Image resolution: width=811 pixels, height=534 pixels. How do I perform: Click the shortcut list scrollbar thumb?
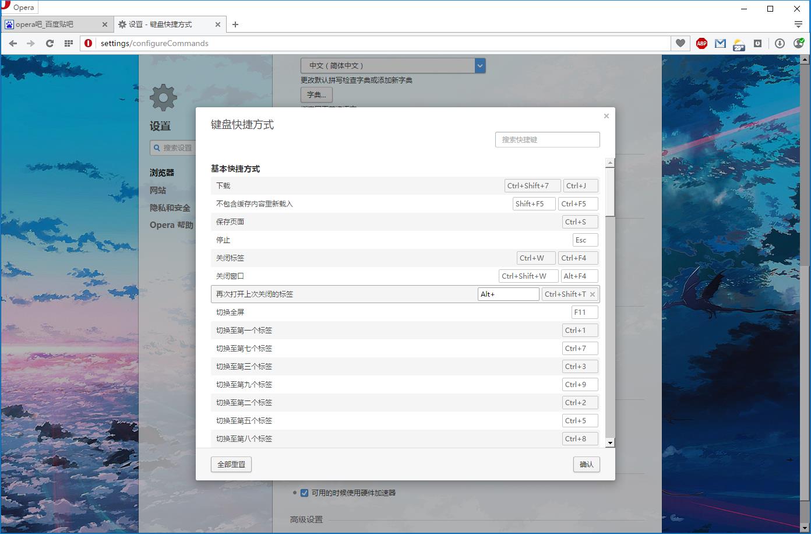[x=610, y=192]
